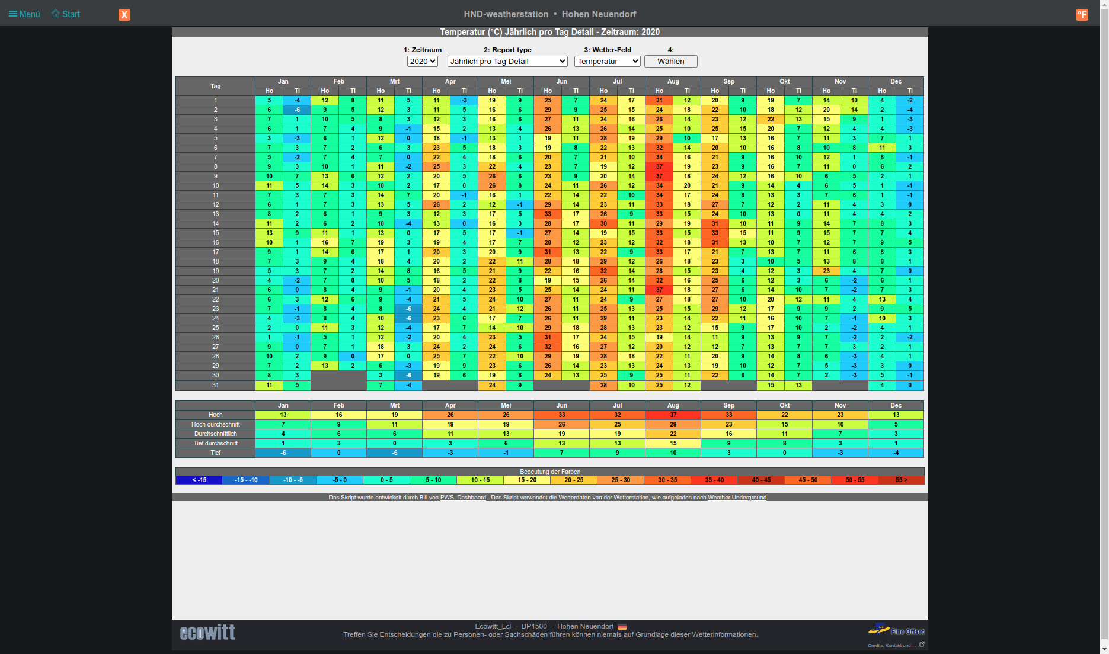Click the German flag icon in the footer
The height and width of the screenshot is (654, 1109).
pyautogui.click(x=622, y=627)
